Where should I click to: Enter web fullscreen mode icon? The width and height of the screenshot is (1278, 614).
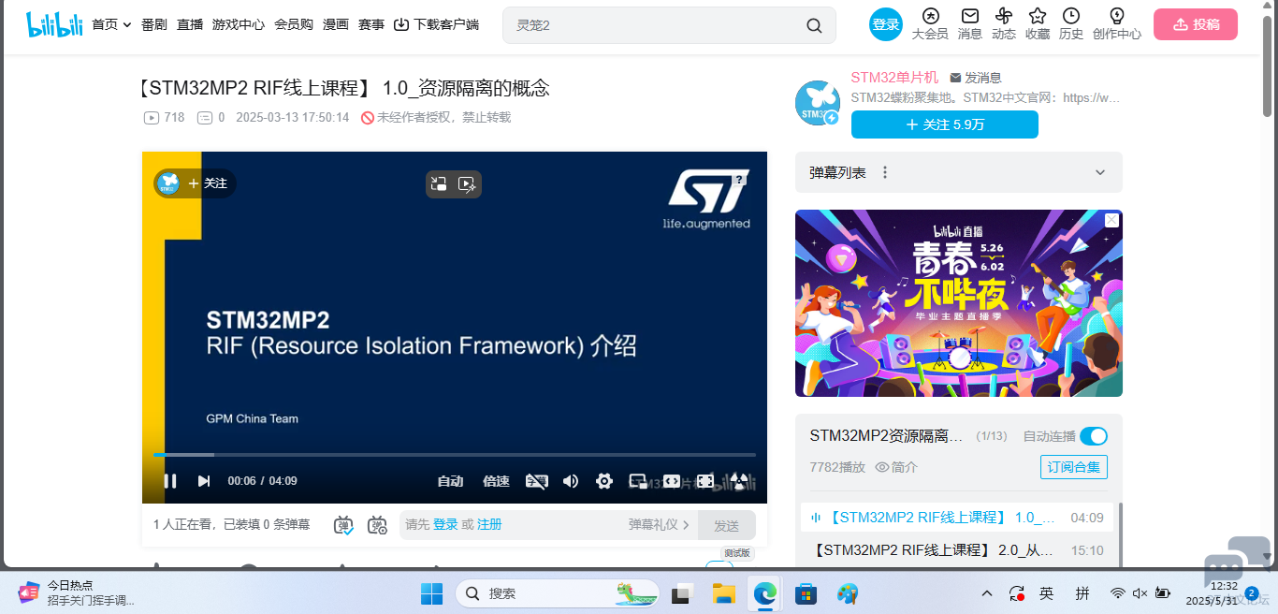click(705, 481)
